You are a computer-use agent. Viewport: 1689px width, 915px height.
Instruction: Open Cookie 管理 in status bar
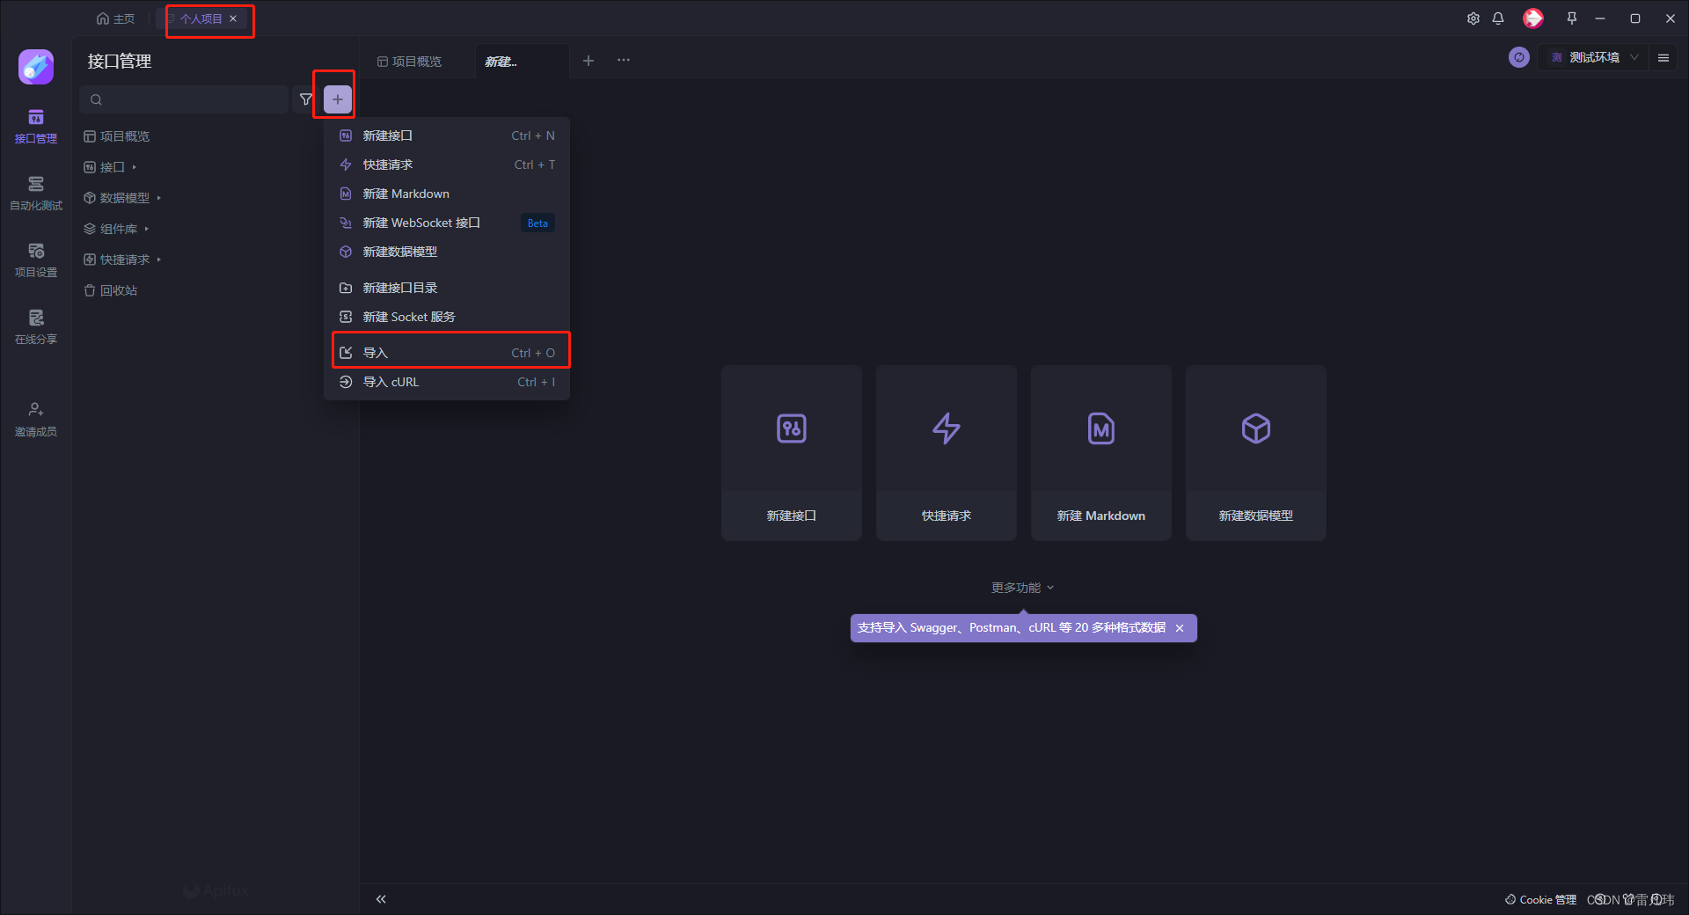1540,900
